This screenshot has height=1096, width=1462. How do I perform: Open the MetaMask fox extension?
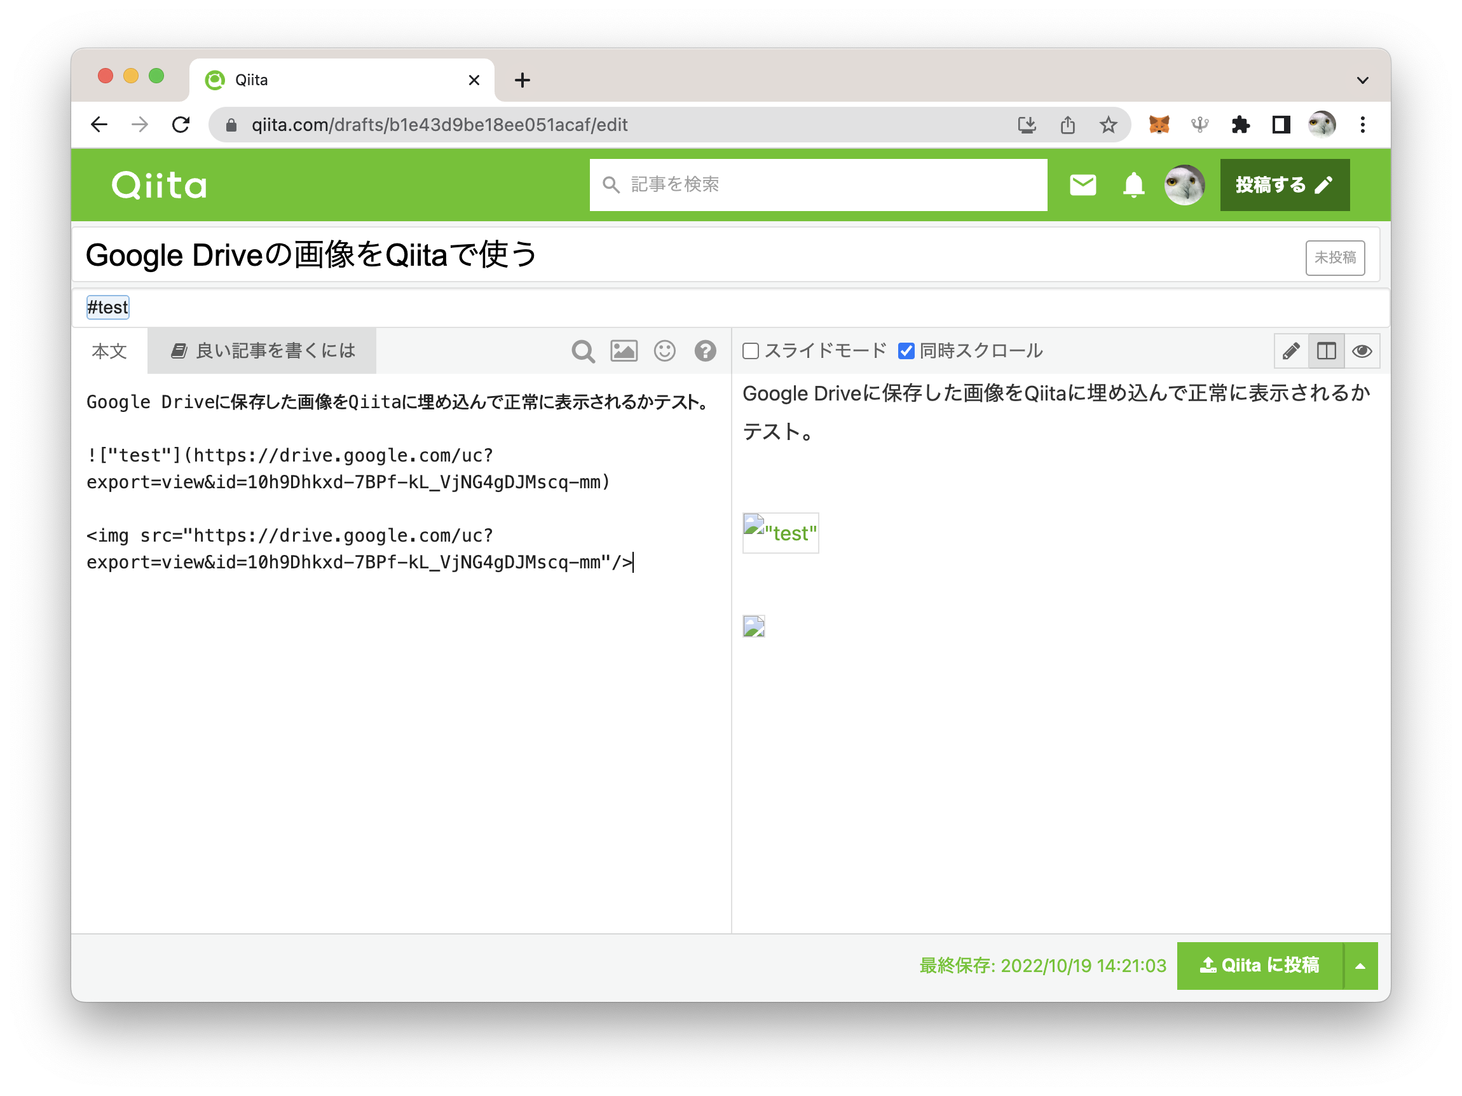[1159, 124]
